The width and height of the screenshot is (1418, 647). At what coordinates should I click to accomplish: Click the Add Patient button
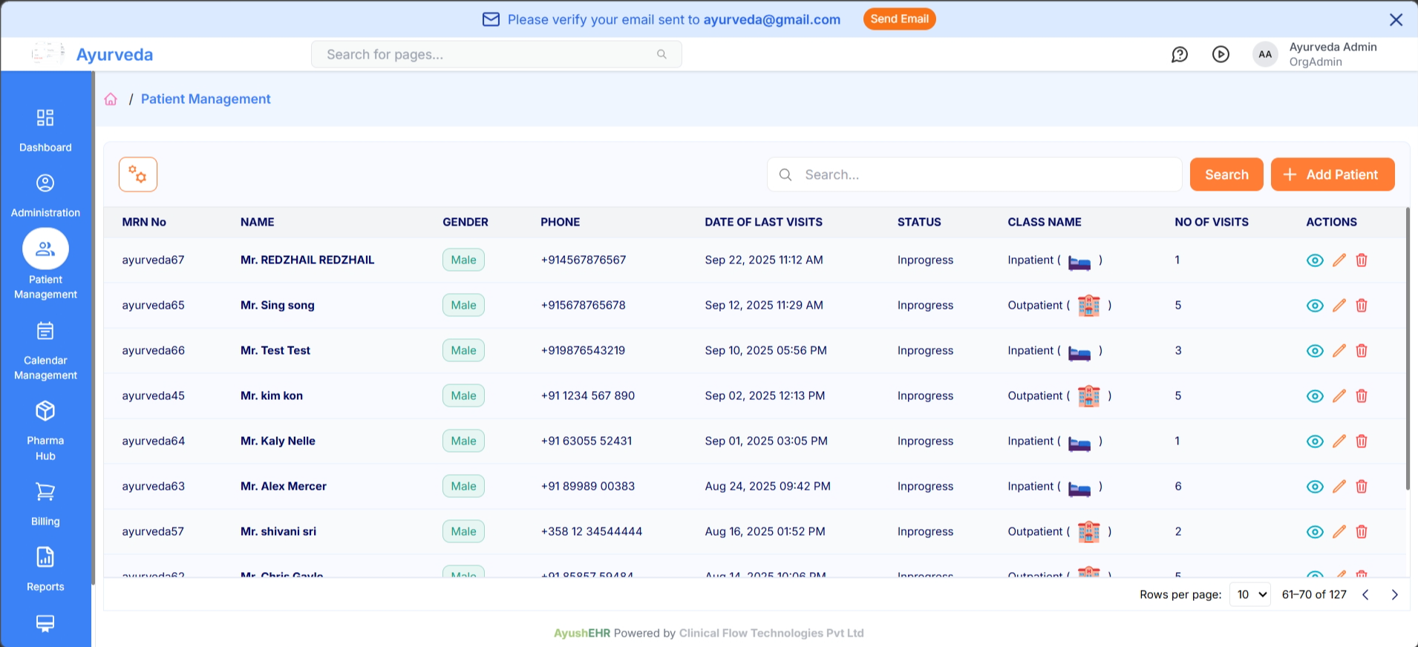[x=1332, y=174]
